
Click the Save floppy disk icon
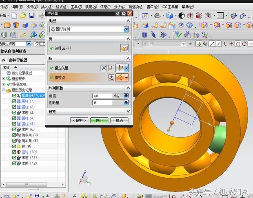pos(31,15)
